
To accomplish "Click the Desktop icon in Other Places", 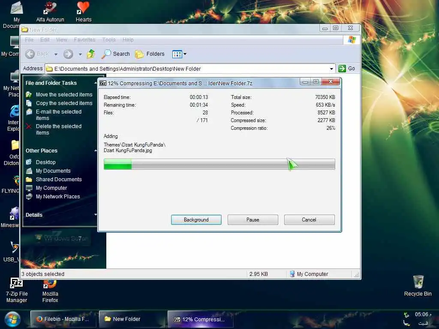I will pyautogui.click(x=29, y=162).
